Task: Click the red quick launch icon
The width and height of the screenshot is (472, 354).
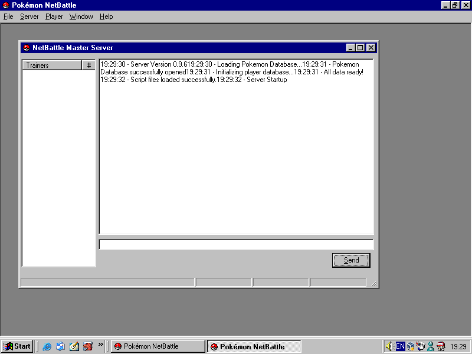Action: coord(87,346)
